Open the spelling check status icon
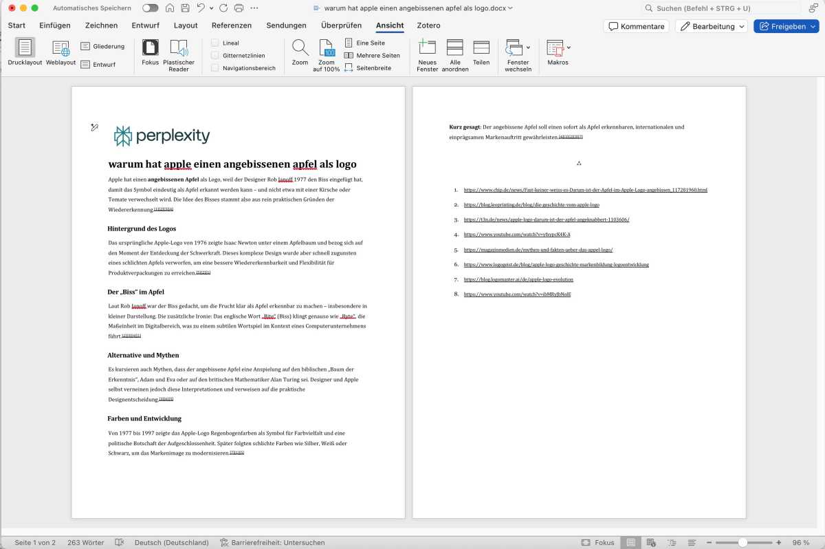This screenshot has height=549, width=825. (119, 542)
